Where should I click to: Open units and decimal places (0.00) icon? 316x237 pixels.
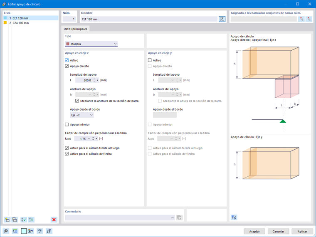[15, 231]
